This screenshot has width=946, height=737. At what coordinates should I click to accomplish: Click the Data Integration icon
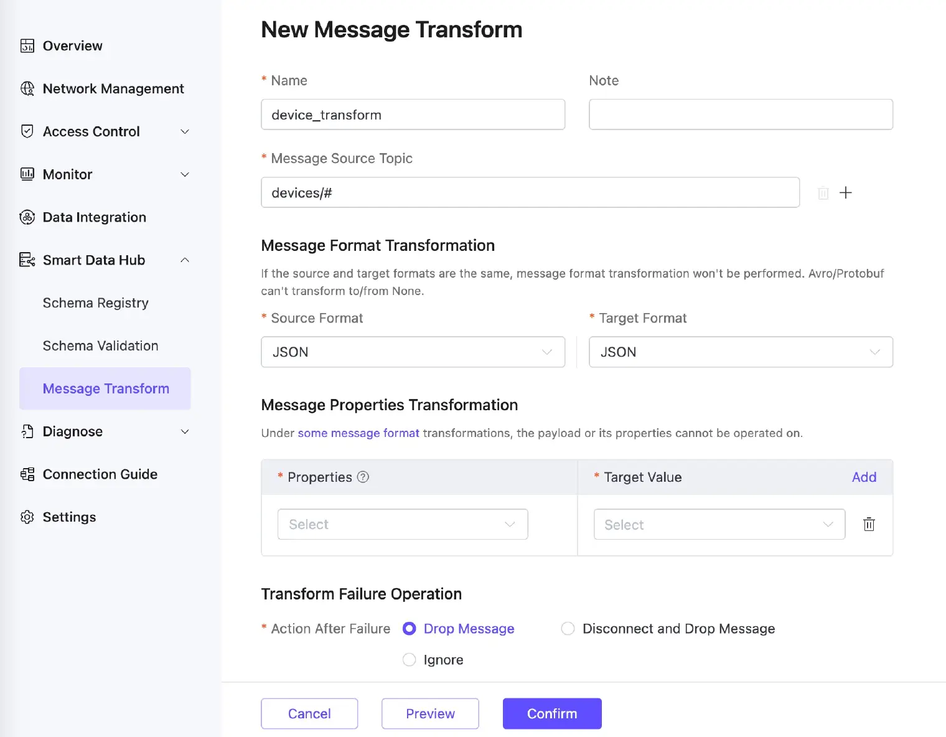coord(27,217)
